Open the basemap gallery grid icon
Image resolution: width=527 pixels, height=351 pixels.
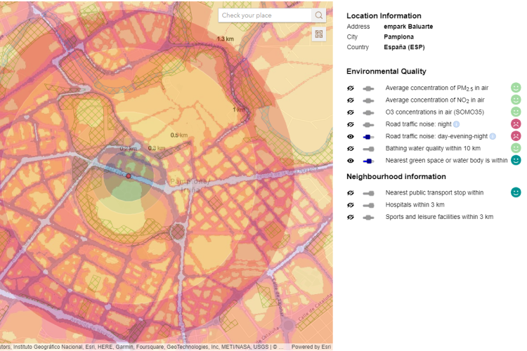[318, 34]
